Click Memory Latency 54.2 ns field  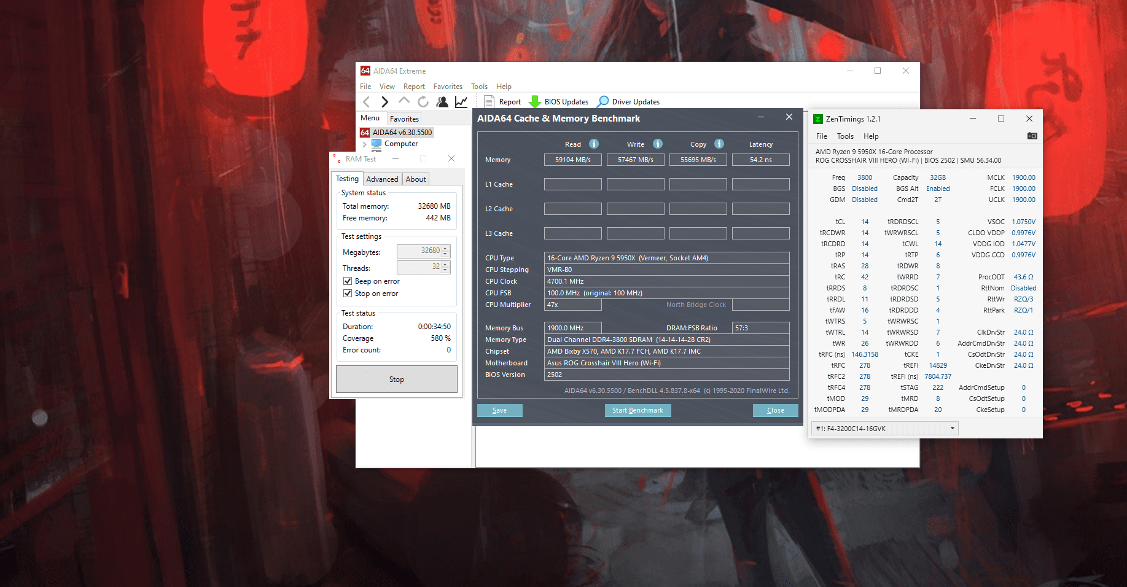pos(761,160)
